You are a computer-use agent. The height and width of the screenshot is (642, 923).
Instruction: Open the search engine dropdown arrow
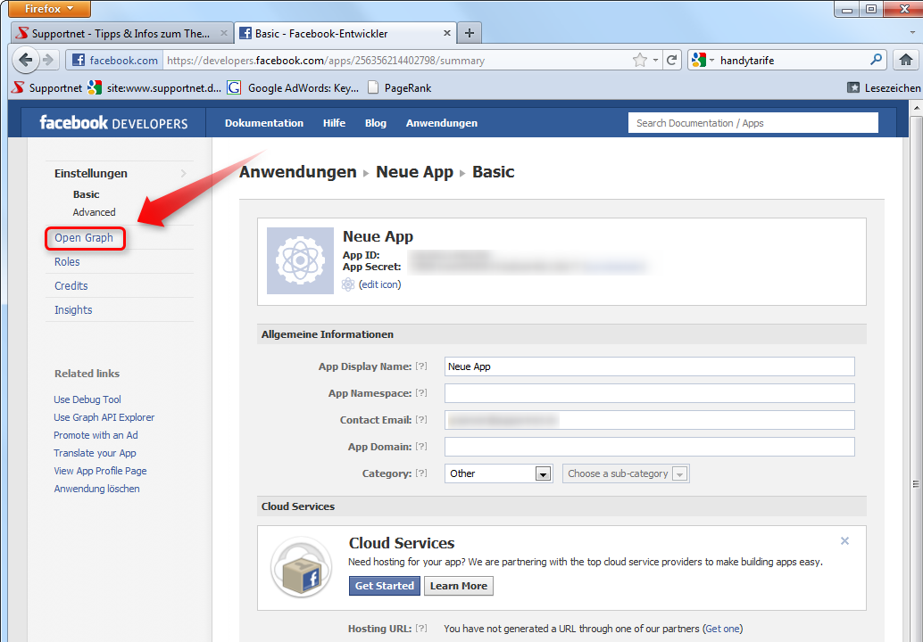pyautogui.click(x=711, y=60)
